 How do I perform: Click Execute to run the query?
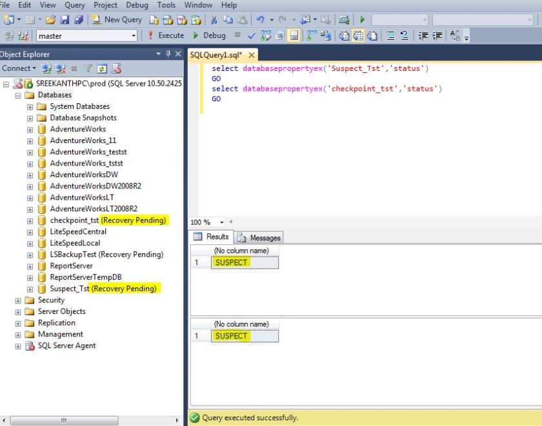[166, 35]
